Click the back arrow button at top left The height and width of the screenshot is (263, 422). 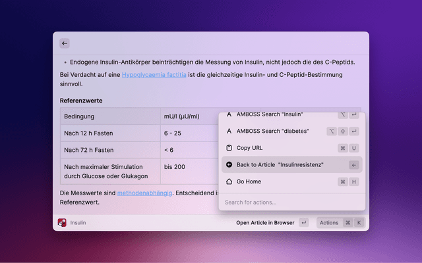[x=65, y=43]
